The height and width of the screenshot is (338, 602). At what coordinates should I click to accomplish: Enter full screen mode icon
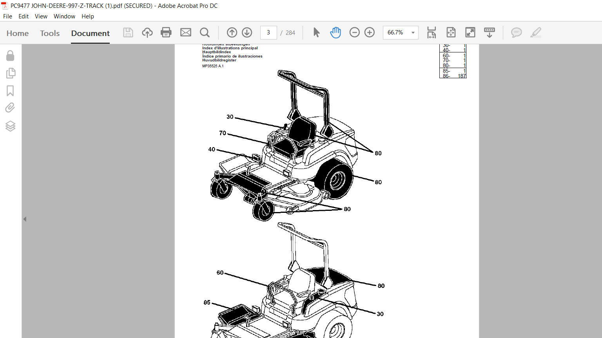[470, 32]
